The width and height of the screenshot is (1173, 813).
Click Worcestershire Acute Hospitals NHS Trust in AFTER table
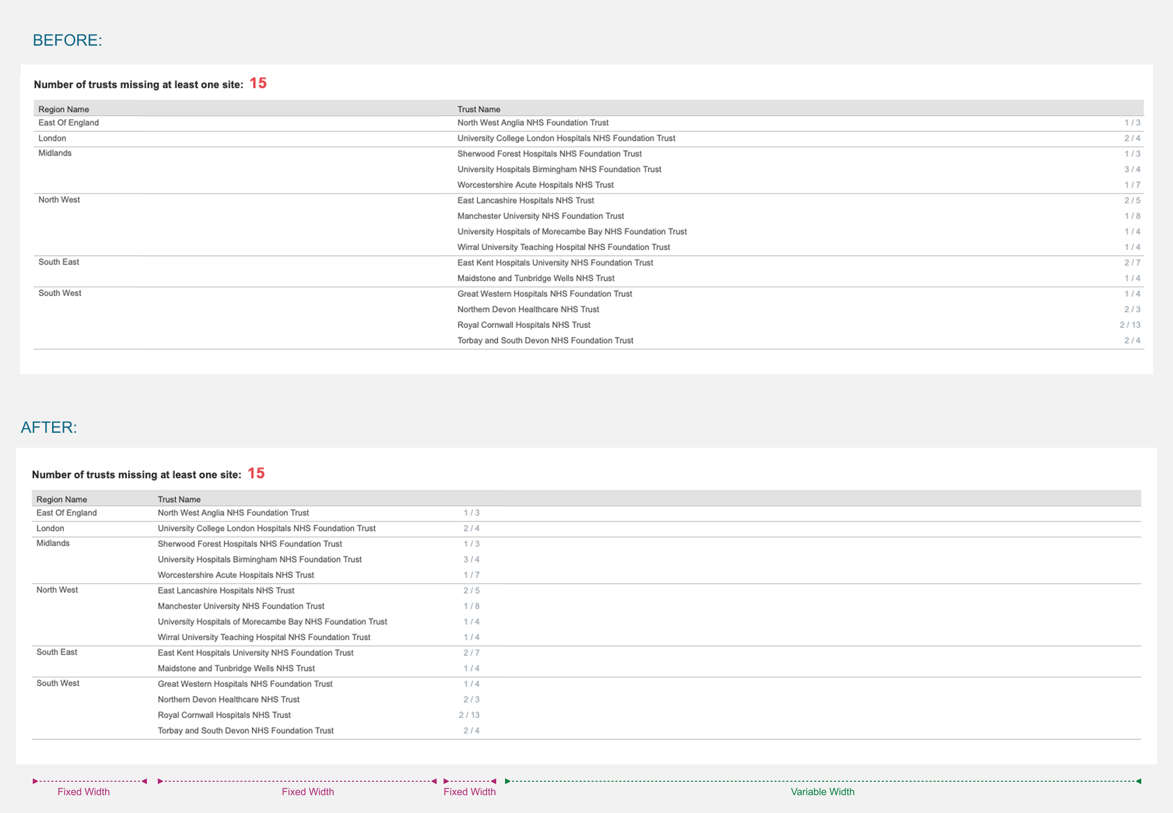pyautogui.click(x=236, y=575)
